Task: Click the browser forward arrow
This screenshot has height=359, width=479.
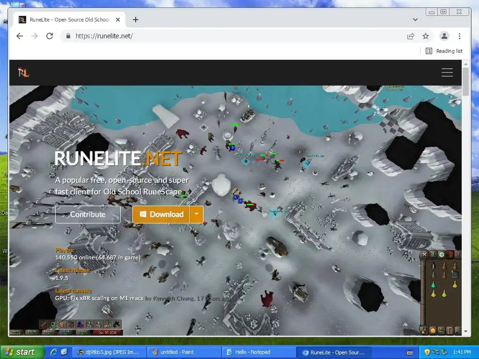Action: (x=35, y=36)
